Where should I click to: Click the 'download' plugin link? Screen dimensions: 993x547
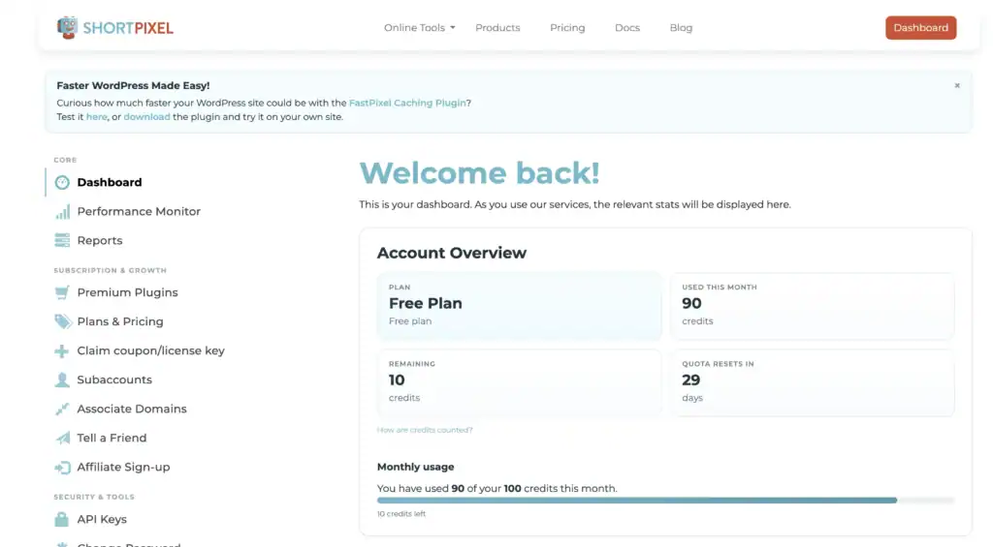coord(147,116)
